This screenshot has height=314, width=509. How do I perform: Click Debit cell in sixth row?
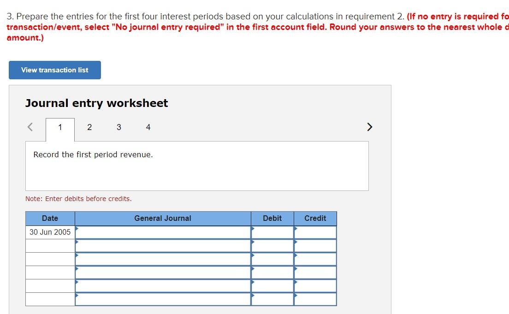[x=272, y=299]
